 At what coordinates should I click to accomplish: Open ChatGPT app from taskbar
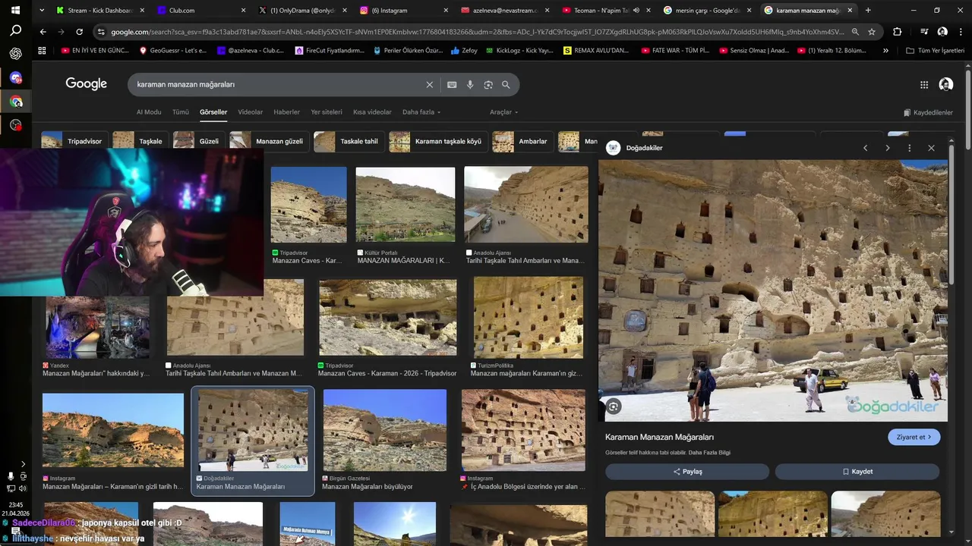tap(15, 54)
